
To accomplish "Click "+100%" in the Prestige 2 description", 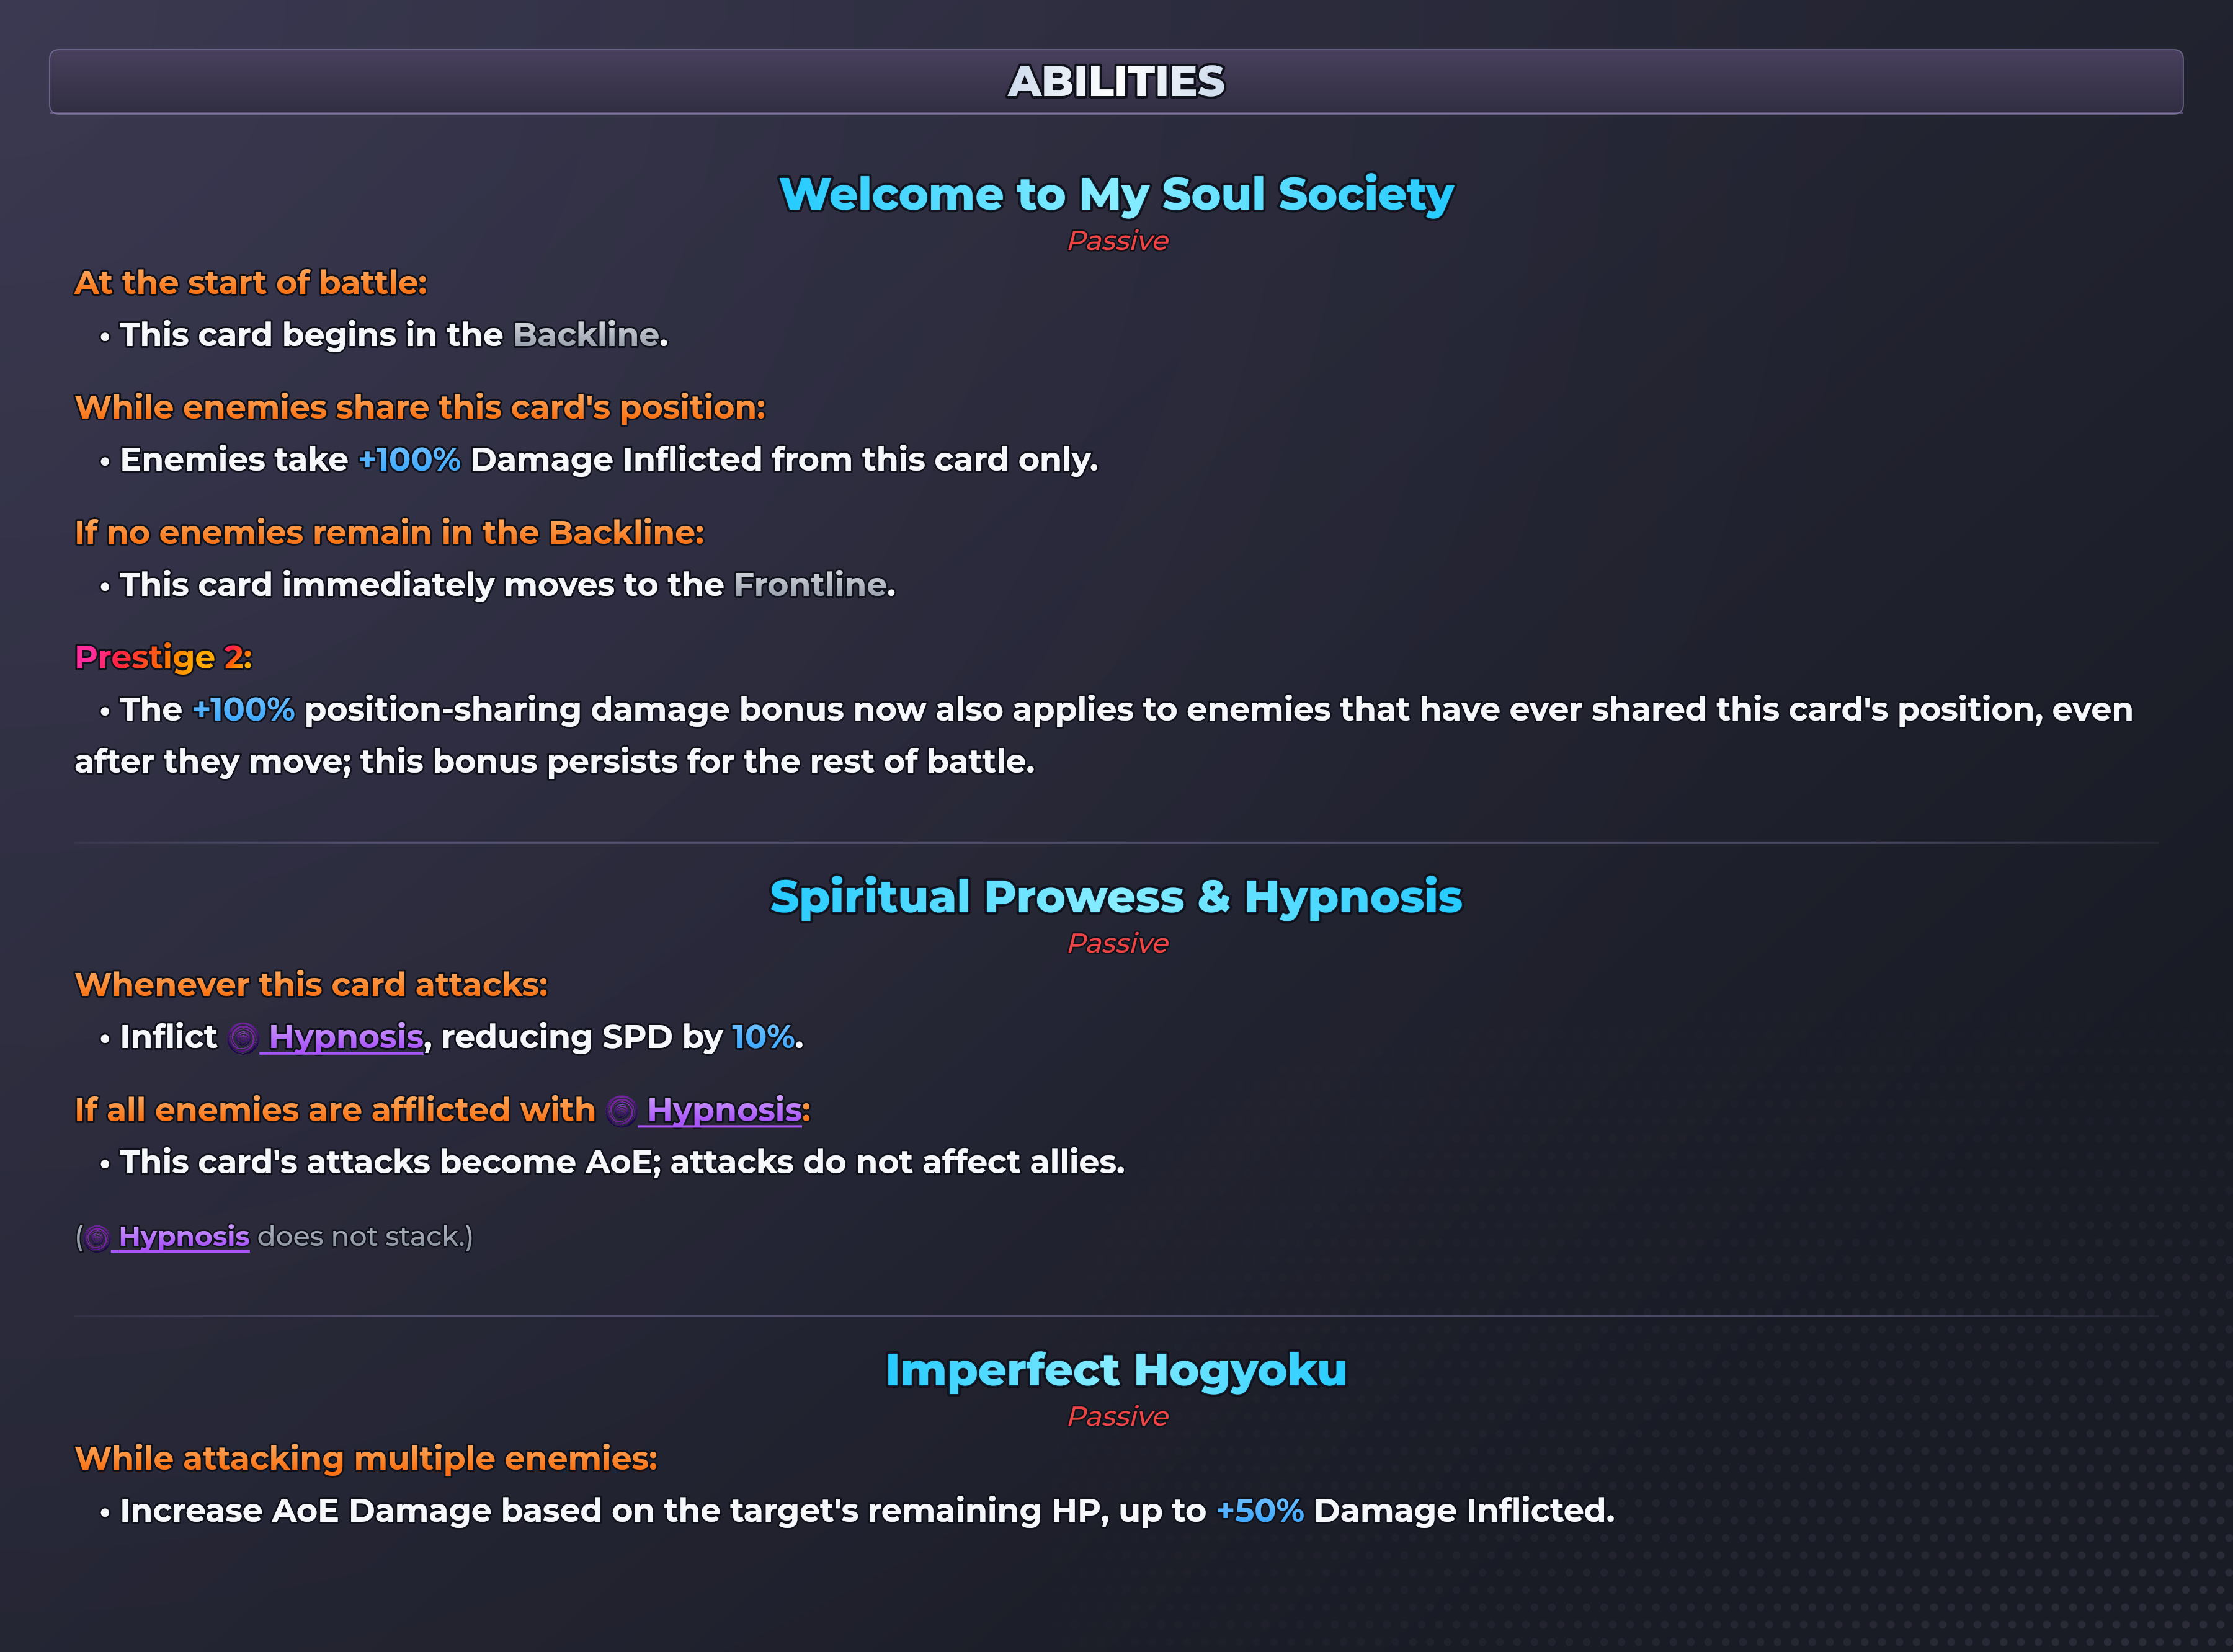I will click(x=243, y=710).
